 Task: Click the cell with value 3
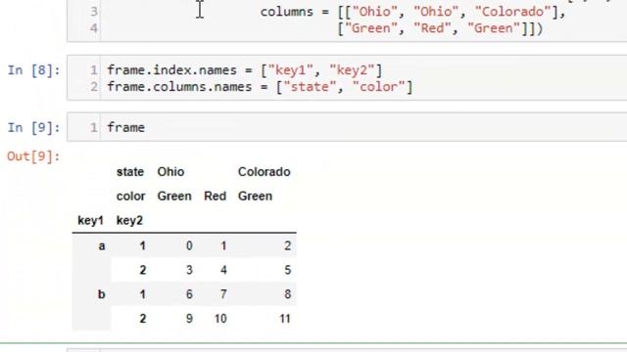pos(189,270)
